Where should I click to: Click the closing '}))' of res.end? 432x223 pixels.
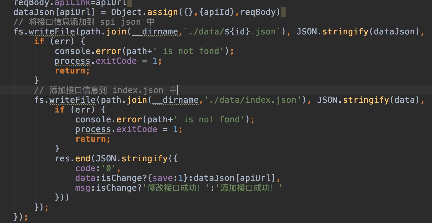click(x=62, y=198)
